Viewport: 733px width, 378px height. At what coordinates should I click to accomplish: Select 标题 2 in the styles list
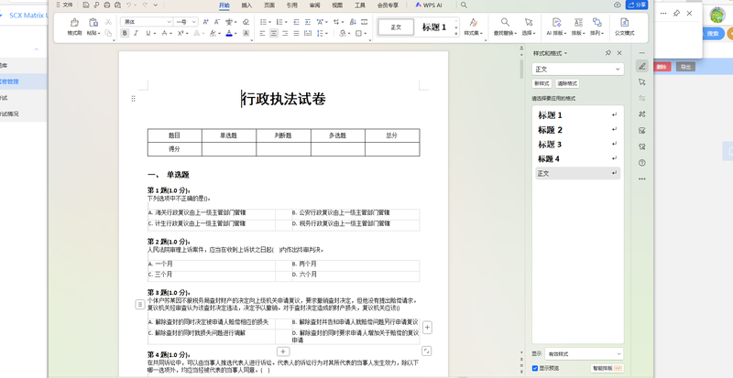pos(578,129)
